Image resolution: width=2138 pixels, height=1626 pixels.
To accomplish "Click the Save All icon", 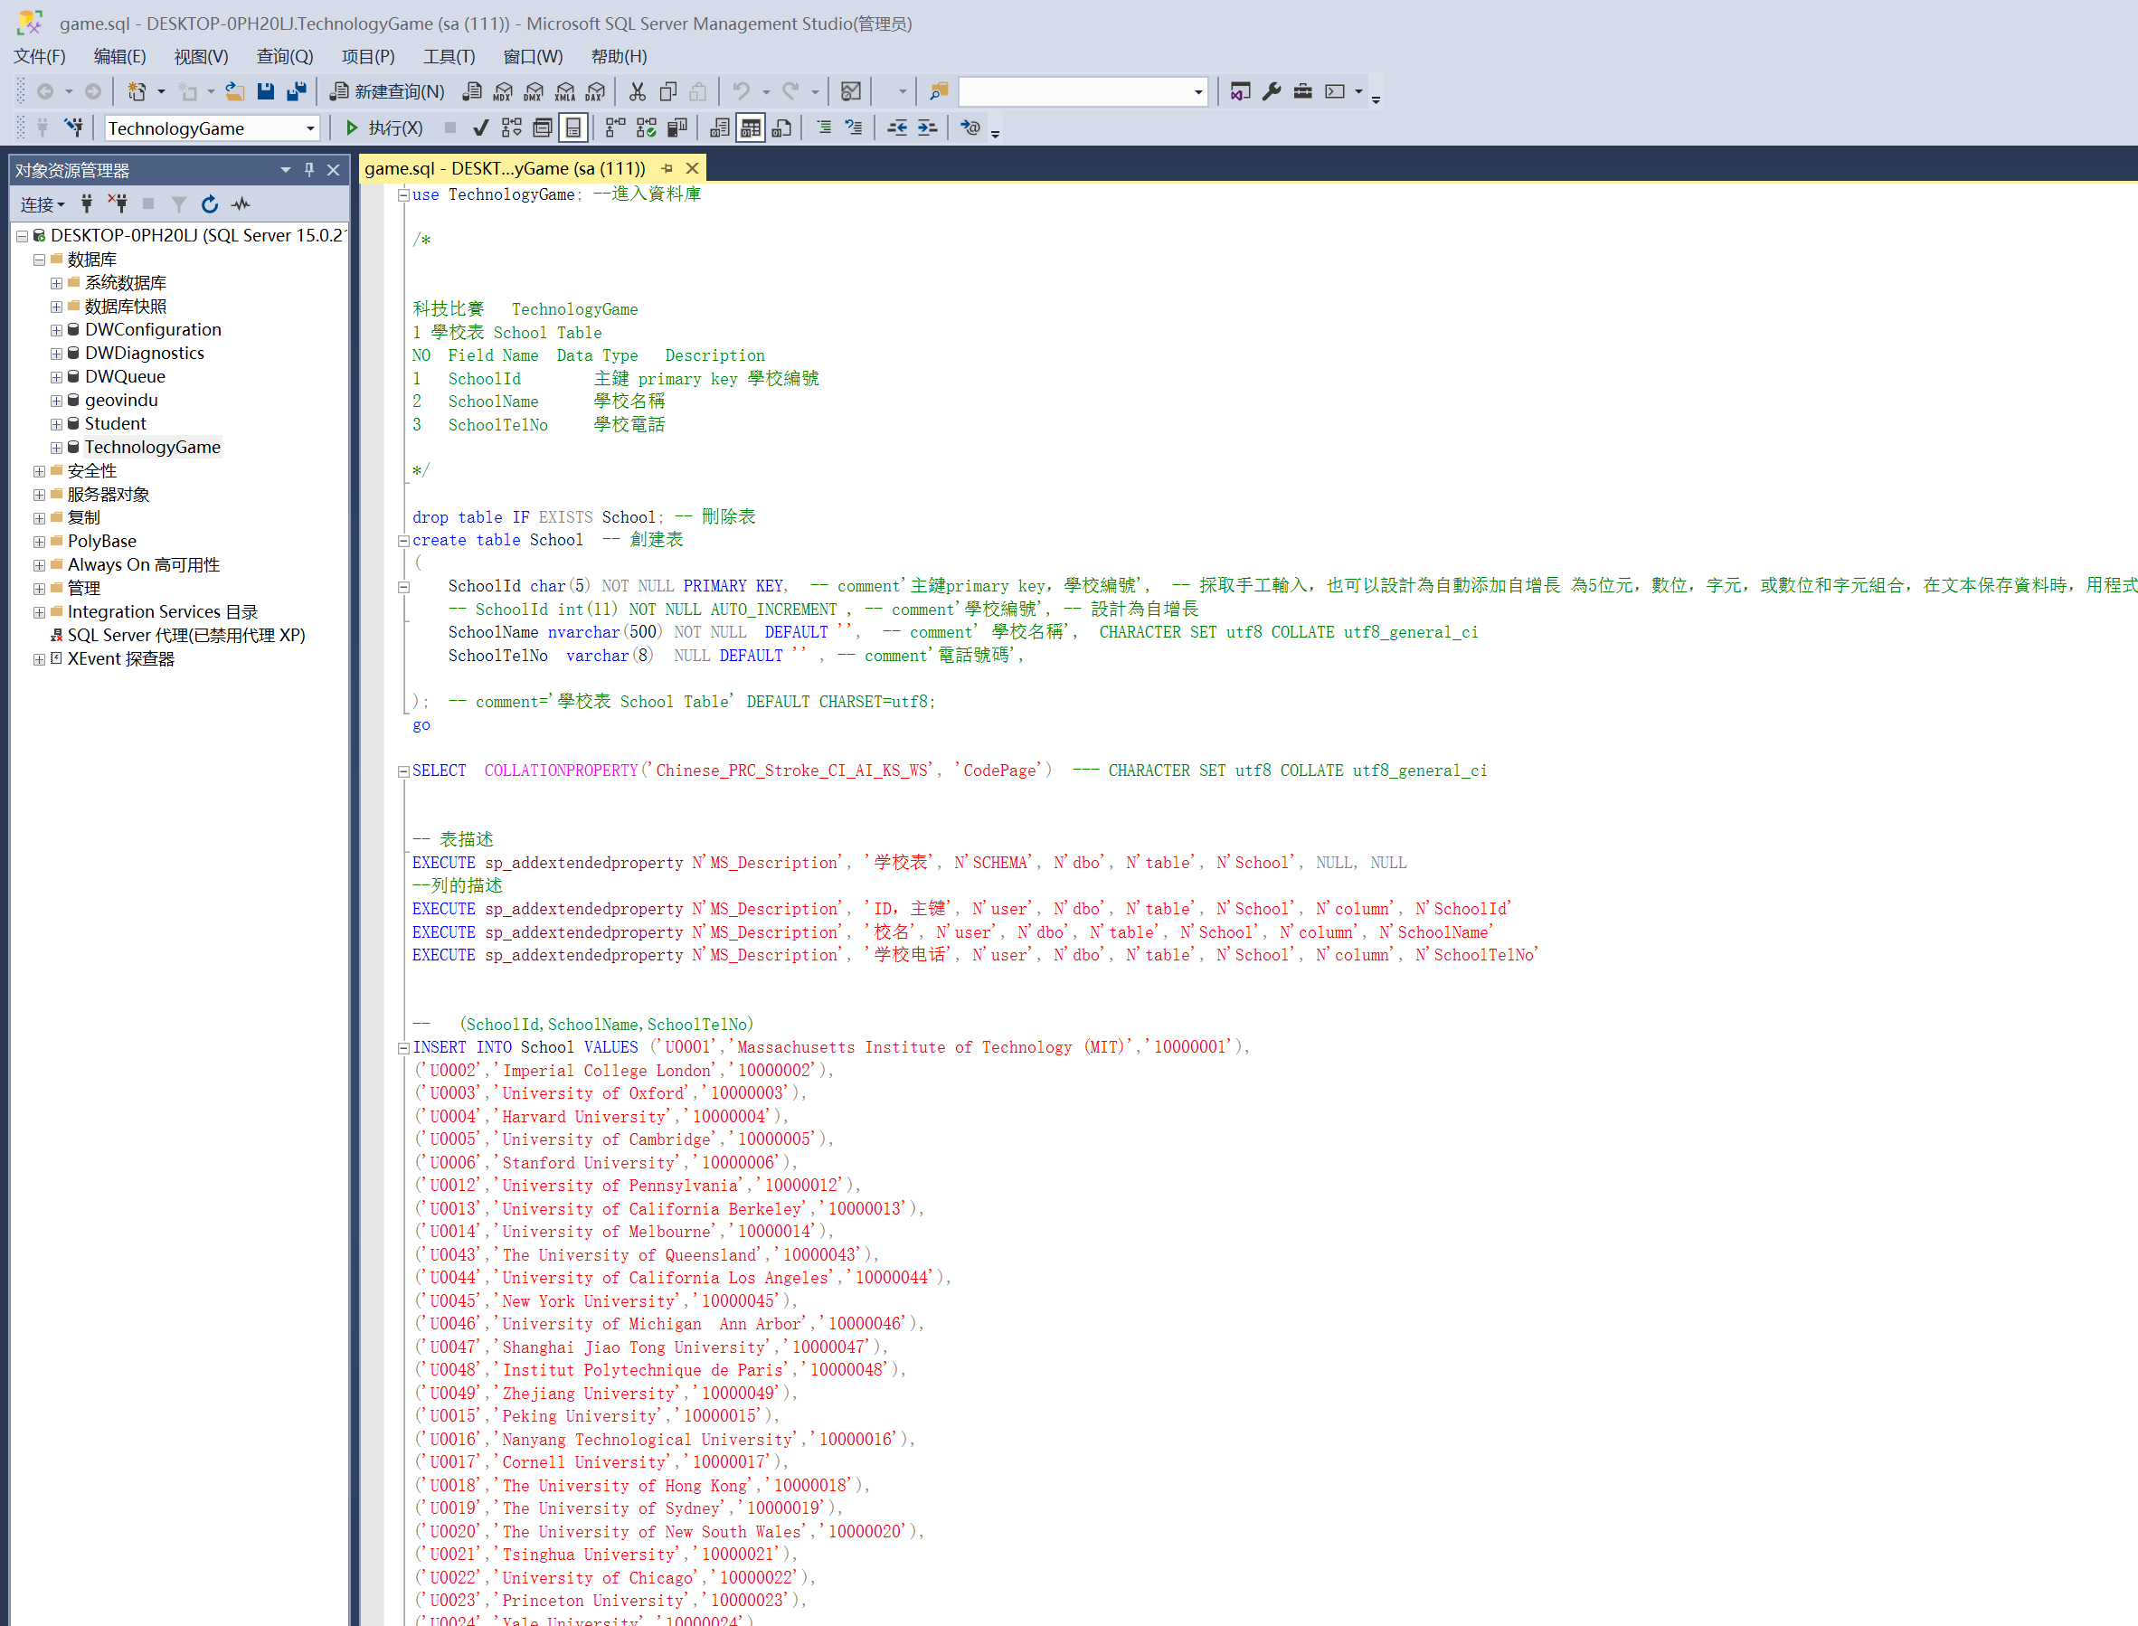I will [296, 91].
